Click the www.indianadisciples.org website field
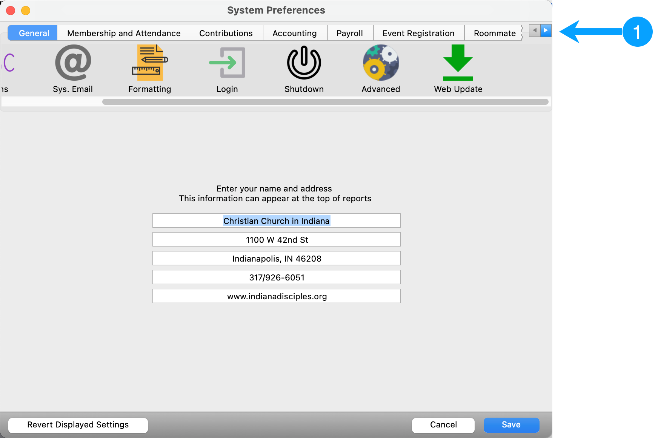The width and height of the screenshot is (658, 438). [x=277, y=296]
